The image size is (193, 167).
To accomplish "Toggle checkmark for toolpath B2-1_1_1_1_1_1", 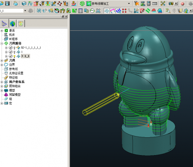I will pyautogui.click(x=11, y=48).
